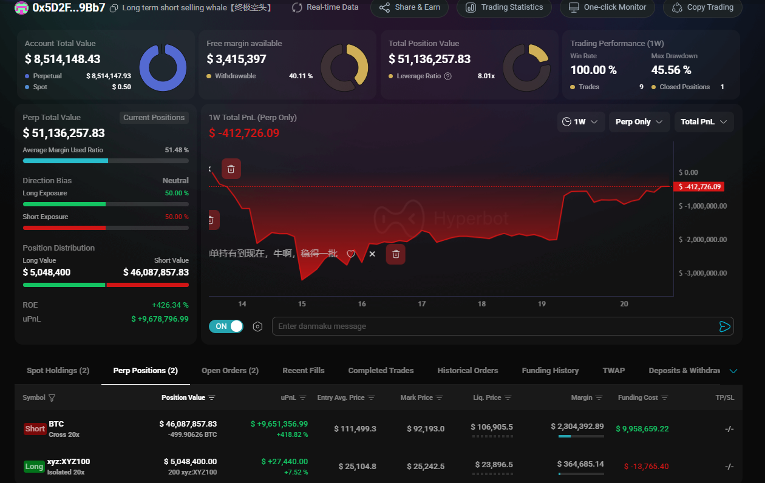Switch to the Open Orders (2) tab

tap(230, 371)
